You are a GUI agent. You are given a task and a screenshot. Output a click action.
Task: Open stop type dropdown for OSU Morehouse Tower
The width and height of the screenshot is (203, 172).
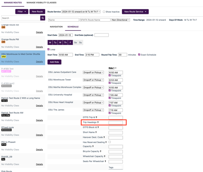pos(93,80)
